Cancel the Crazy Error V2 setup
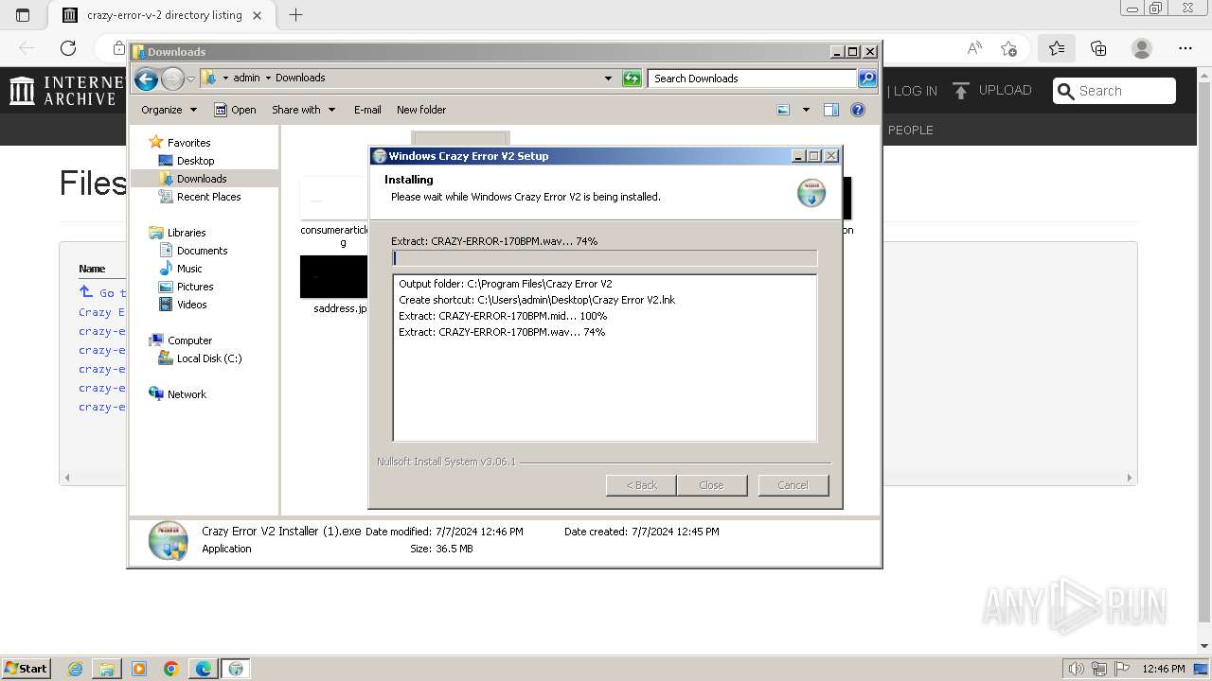1212x681 pixels. coord(793,485)
